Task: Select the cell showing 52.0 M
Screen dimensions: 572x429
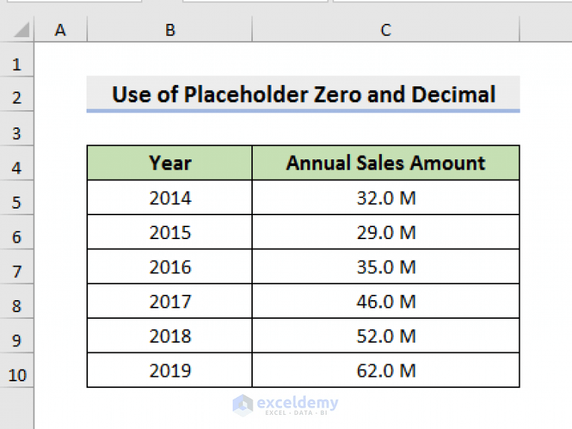Action: click(386, 336)
